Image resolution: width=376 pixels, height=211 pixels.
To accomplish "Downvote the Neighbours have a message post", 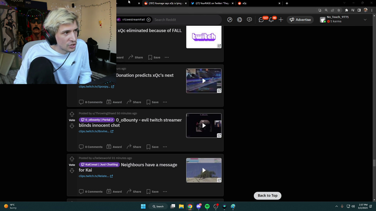I will click(72, 171).
